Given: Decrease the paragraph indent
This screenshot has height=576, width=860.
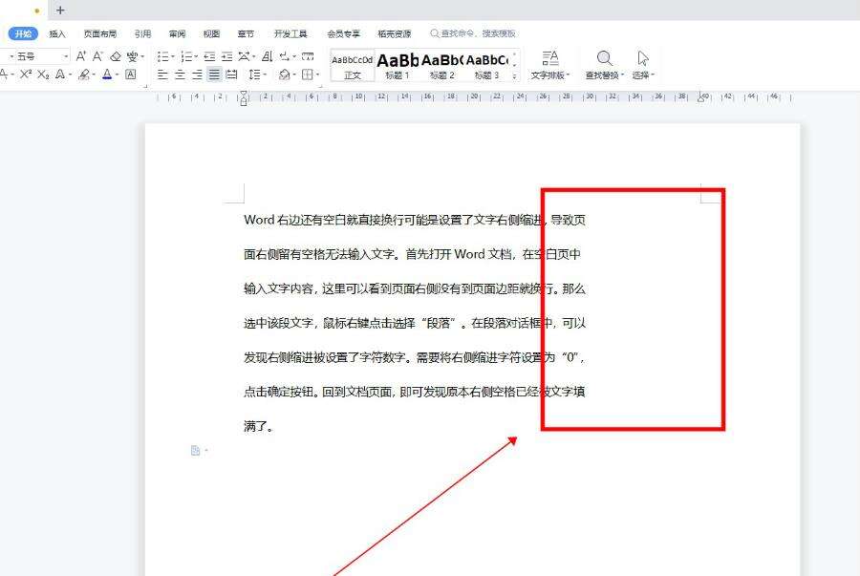Looking at the screenshot, I should pyautogui.click(x=209, y=56).
